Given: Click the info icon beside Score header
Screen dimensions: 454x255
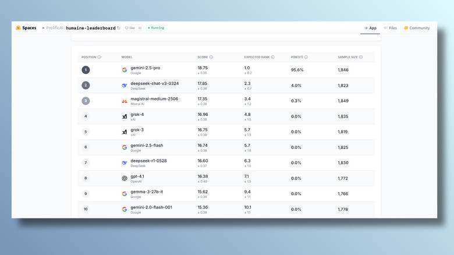Looking at the screenshot, I should pos(211,57).
